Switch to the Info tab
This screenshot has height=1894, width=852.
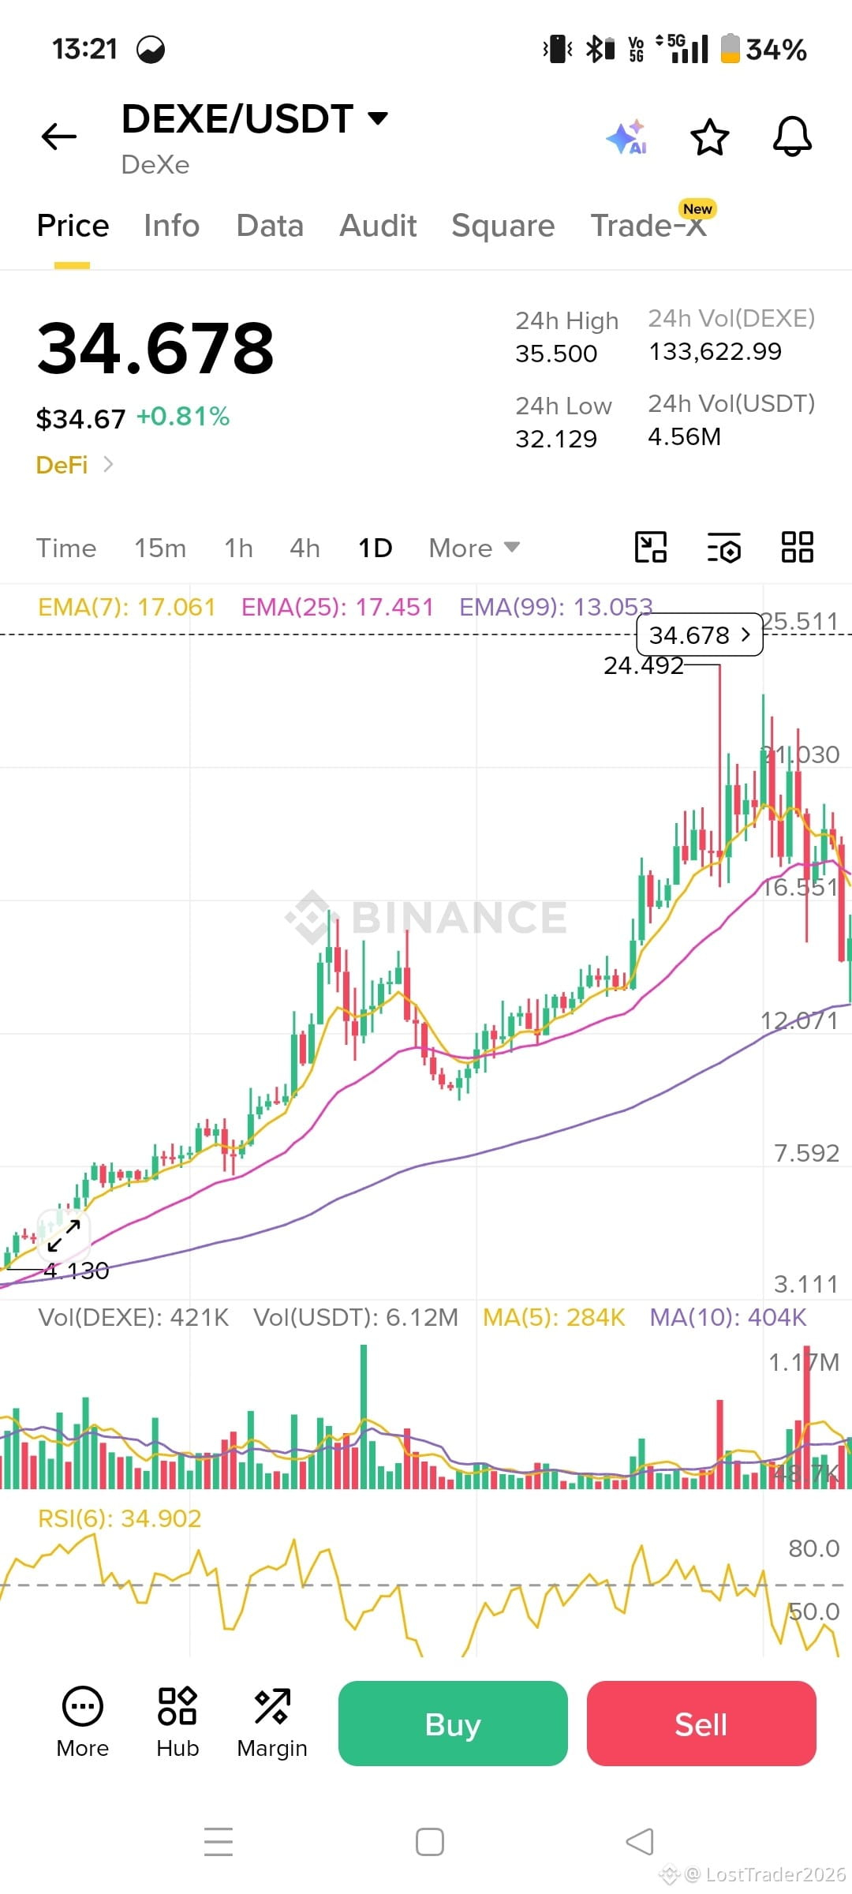pyautogui.click(x=171, y=226)
